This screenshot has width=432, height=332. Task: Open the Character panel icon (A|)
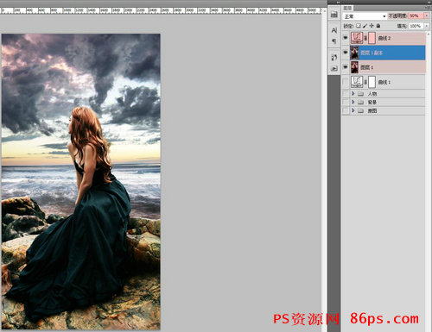(x=334, y=30)
